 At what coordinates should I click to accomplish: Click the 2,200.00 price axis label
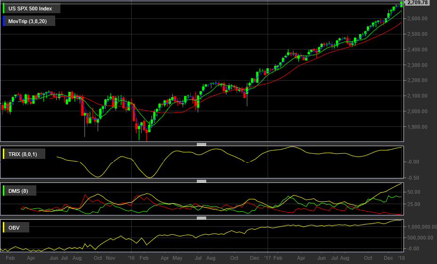pos(417,80)
